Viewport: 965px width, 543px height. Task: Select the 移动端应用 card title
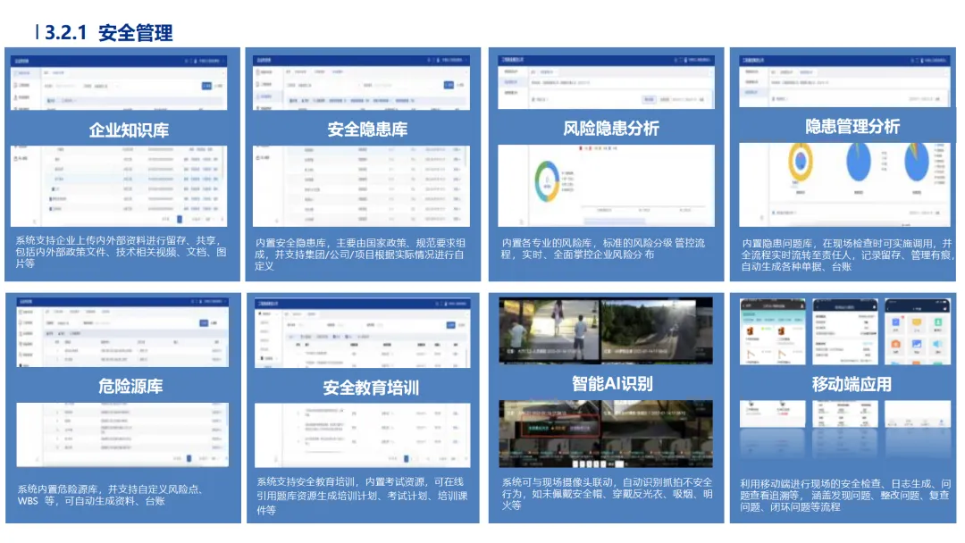(x=852, y=384)
